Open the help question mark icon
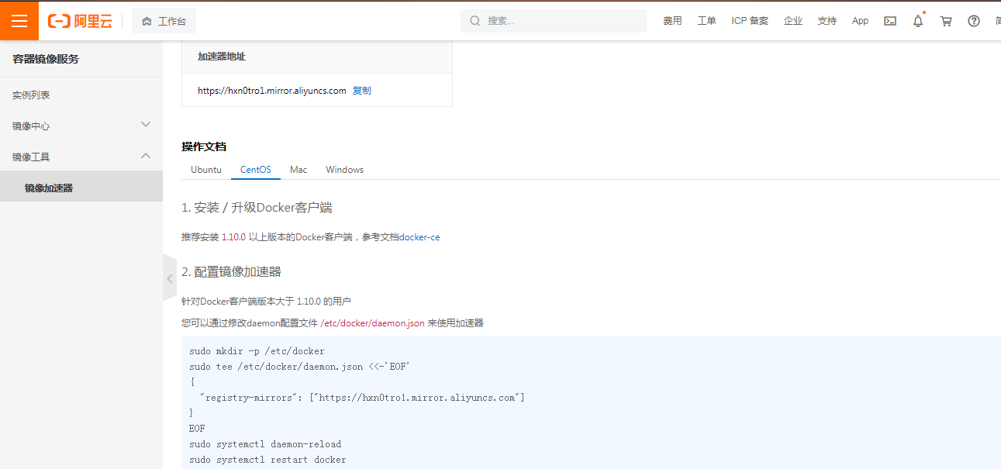The height and width of the screenshot is (469, 1001). pos(974,21)
